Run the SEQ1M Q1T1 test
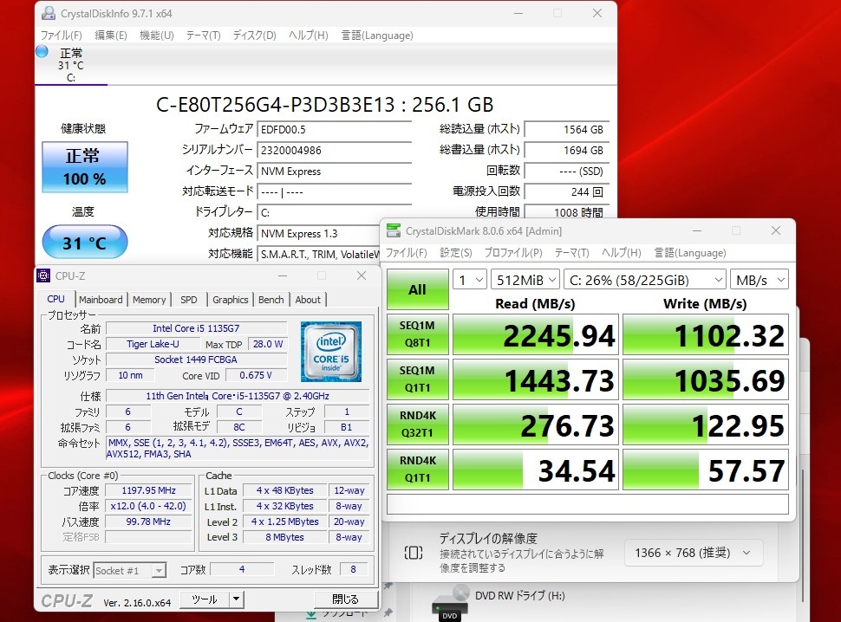The image size is (841, 622). 417,379
